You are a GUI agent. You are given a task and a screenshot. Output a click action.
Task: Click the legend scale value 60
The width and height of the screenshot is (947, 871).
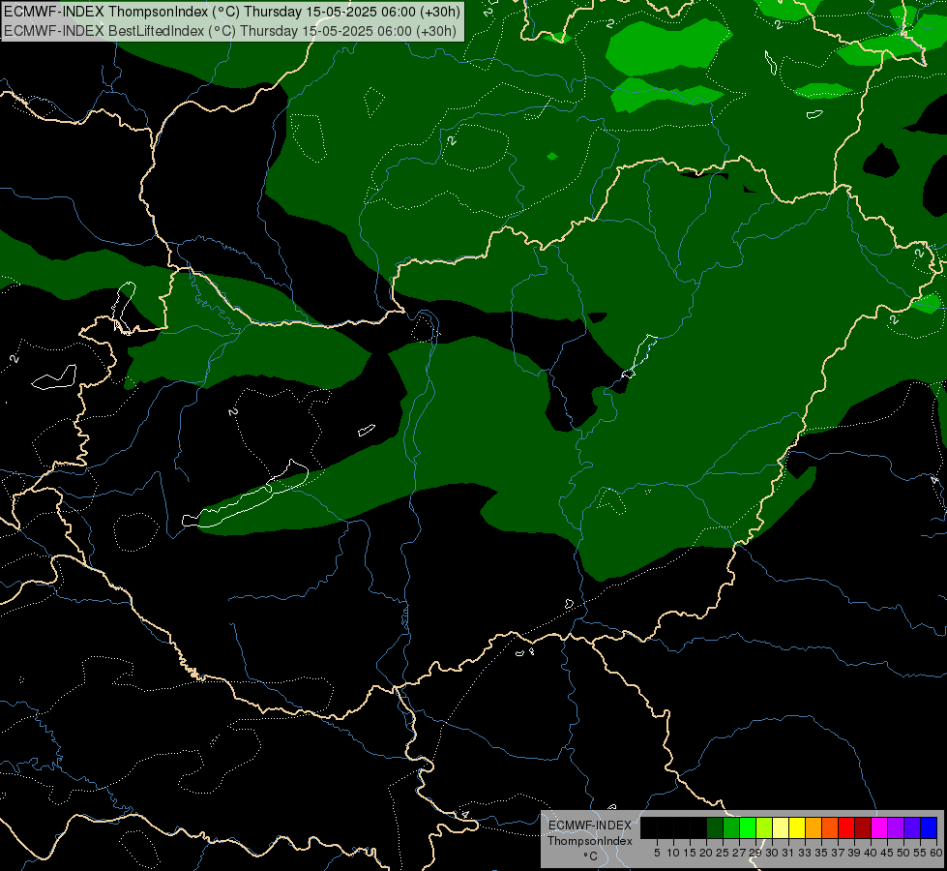coord(936,853)
